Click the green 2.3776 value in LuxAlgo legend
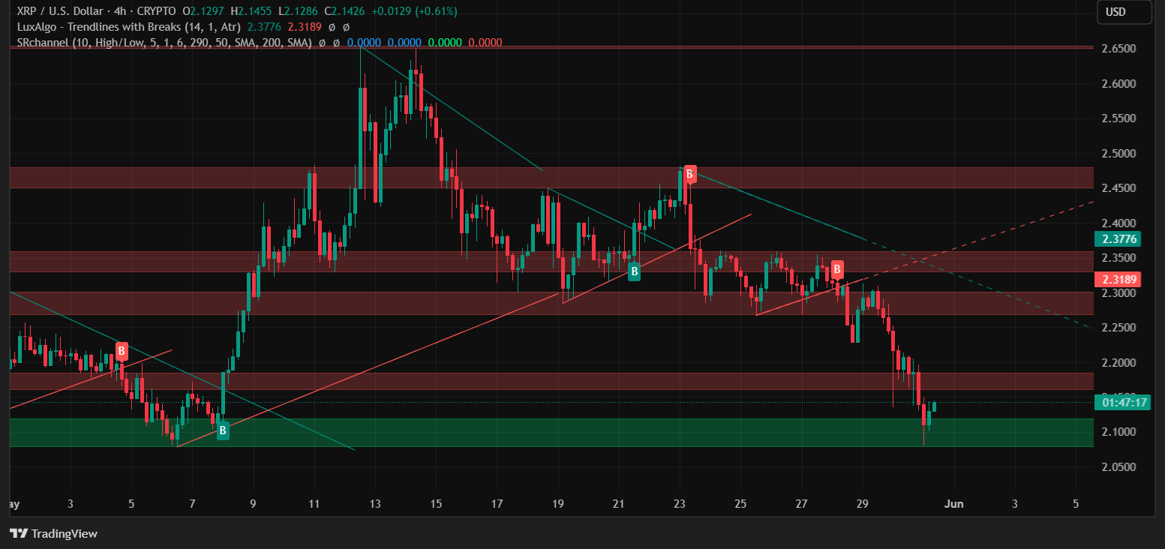Viewport: 1165px width, 549px height. [263, 27]
